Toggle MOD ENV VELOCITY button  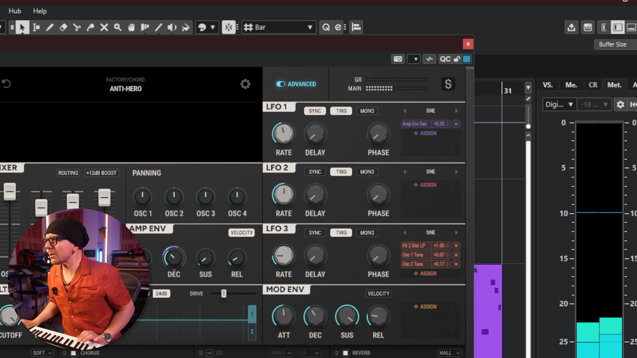379,294
